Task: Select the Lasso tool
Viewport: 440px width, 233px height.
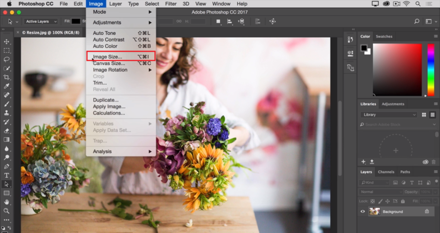Action: (x=6, y=60)
